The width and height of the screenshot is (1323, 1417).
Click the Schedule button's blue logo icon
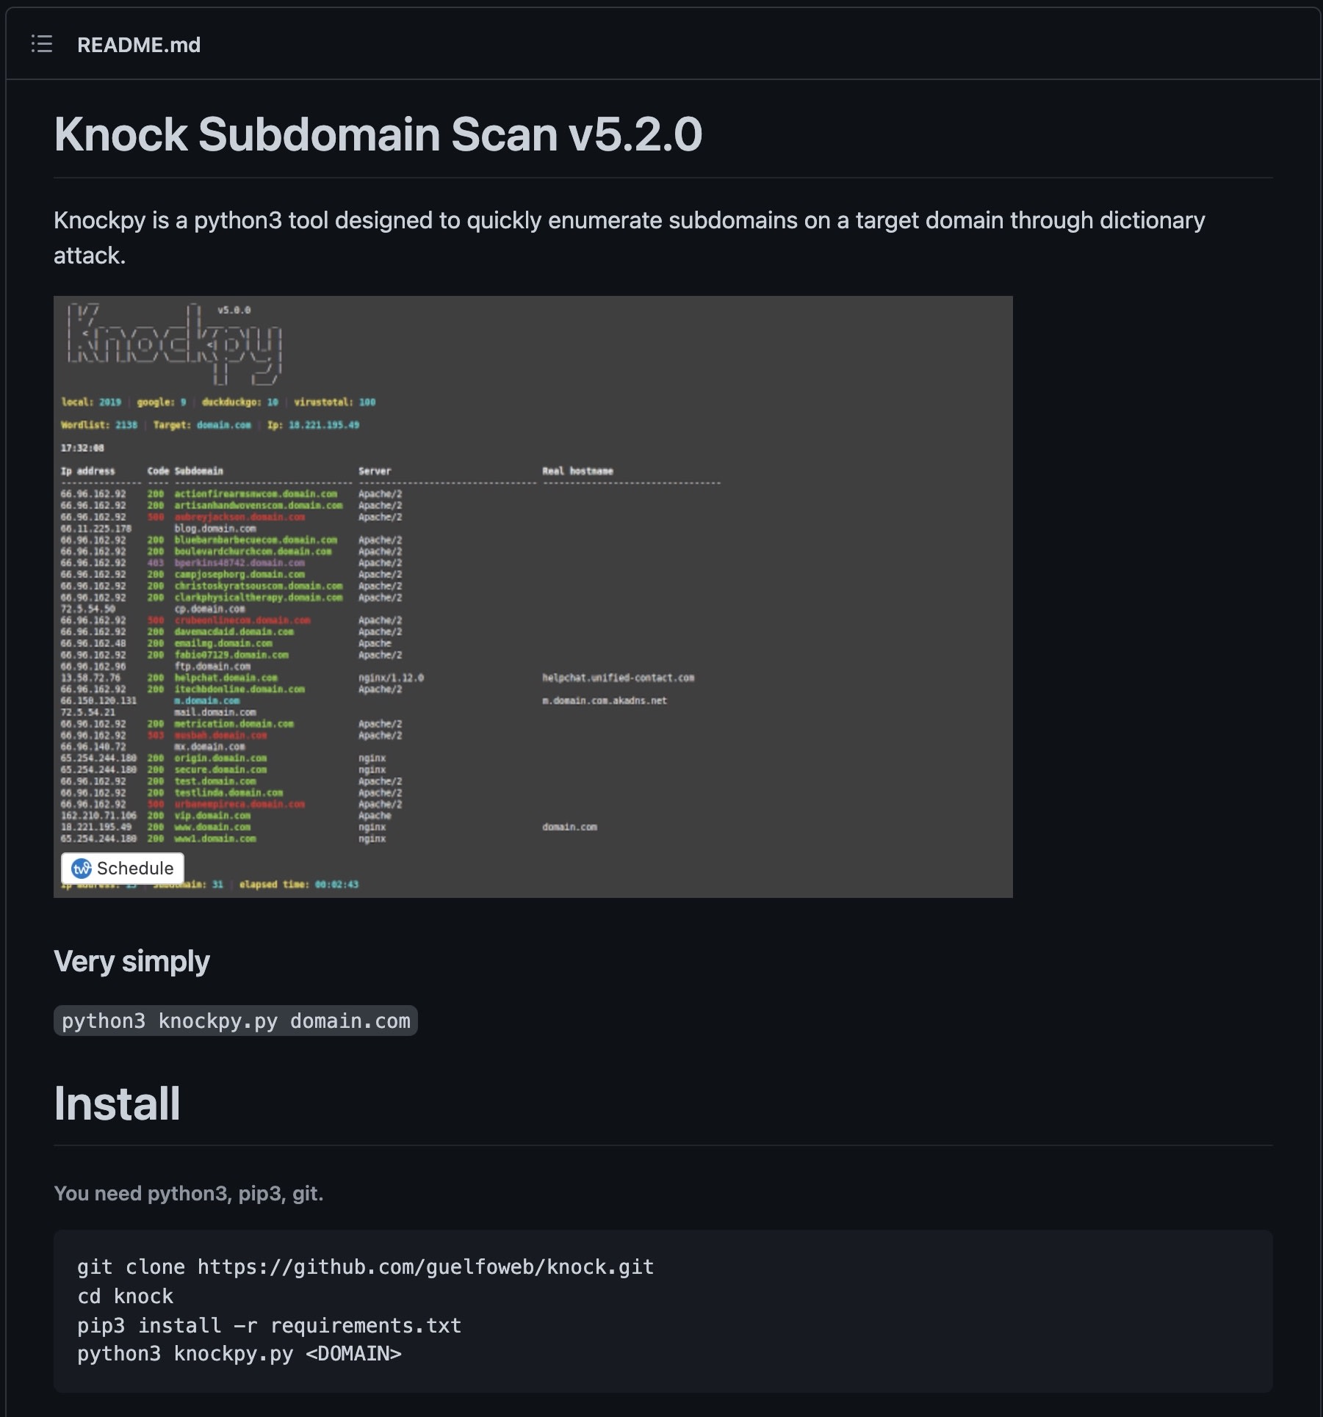[x=82, y=869]
